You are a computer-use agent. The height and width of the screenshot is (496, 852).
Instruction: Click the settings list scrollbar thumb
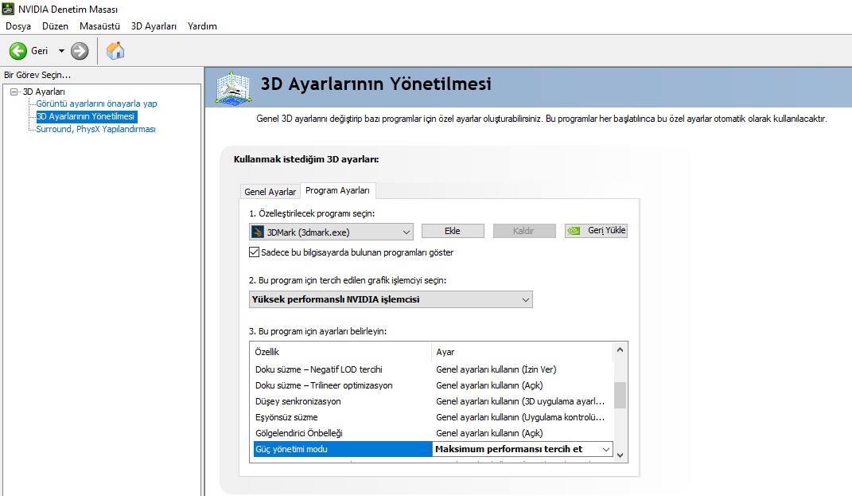pyautogui.click(x=620, y=395)
